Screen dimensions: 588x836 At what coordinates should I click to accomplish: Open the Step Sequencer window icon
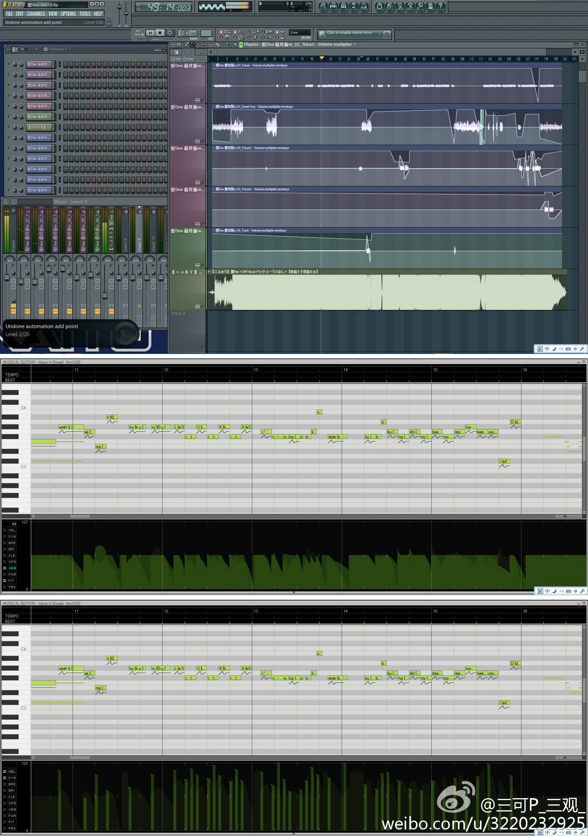(333, 6)
